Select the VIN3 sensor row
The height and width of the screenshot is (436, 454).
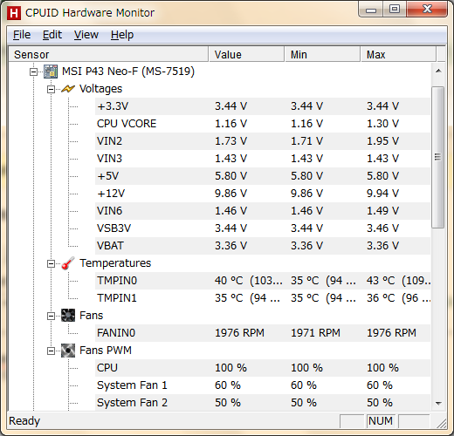point(263,159)
